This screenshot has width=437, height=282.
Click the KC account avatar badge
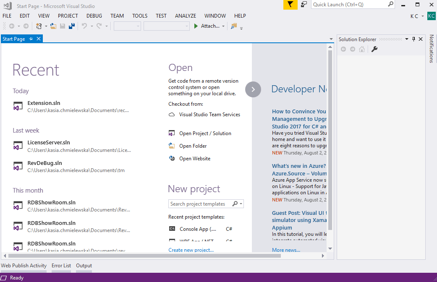tap(432, 16)
